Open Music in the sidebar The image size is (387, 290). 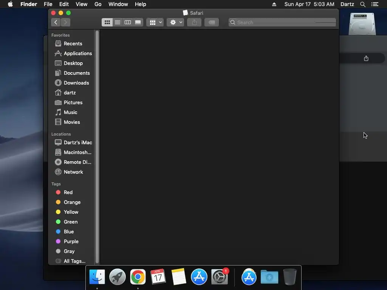point(71,113)
